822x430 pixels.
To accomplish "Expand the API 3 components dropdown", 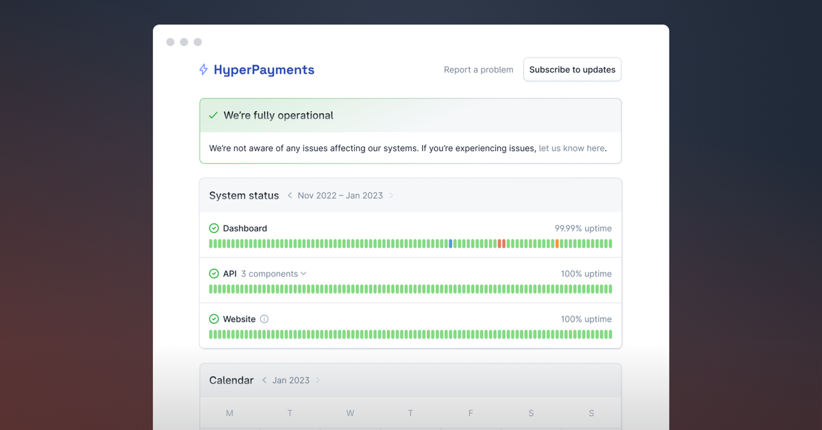I will pos(273,273).
